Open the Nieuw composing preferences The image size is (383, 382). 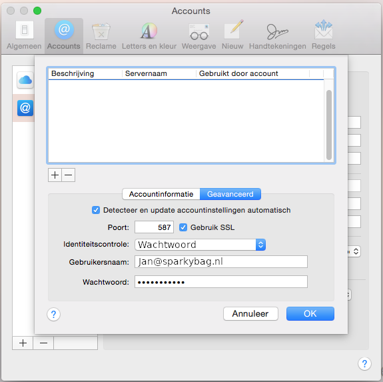coord(232,35)
